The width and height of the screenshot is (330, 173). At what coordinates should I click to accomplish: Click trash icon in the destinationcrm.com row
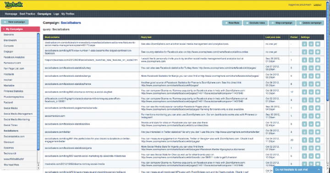[x=304, y=44]
